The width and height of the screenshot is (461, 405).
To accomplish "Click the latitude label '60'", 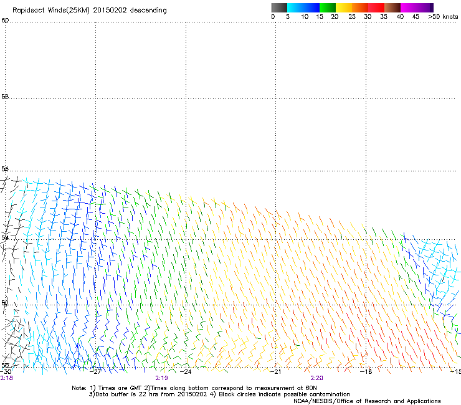I will [5, 21].
